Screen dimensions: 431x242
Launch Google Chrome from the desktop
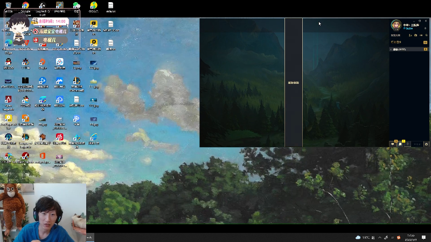click(x=25, y=6)
